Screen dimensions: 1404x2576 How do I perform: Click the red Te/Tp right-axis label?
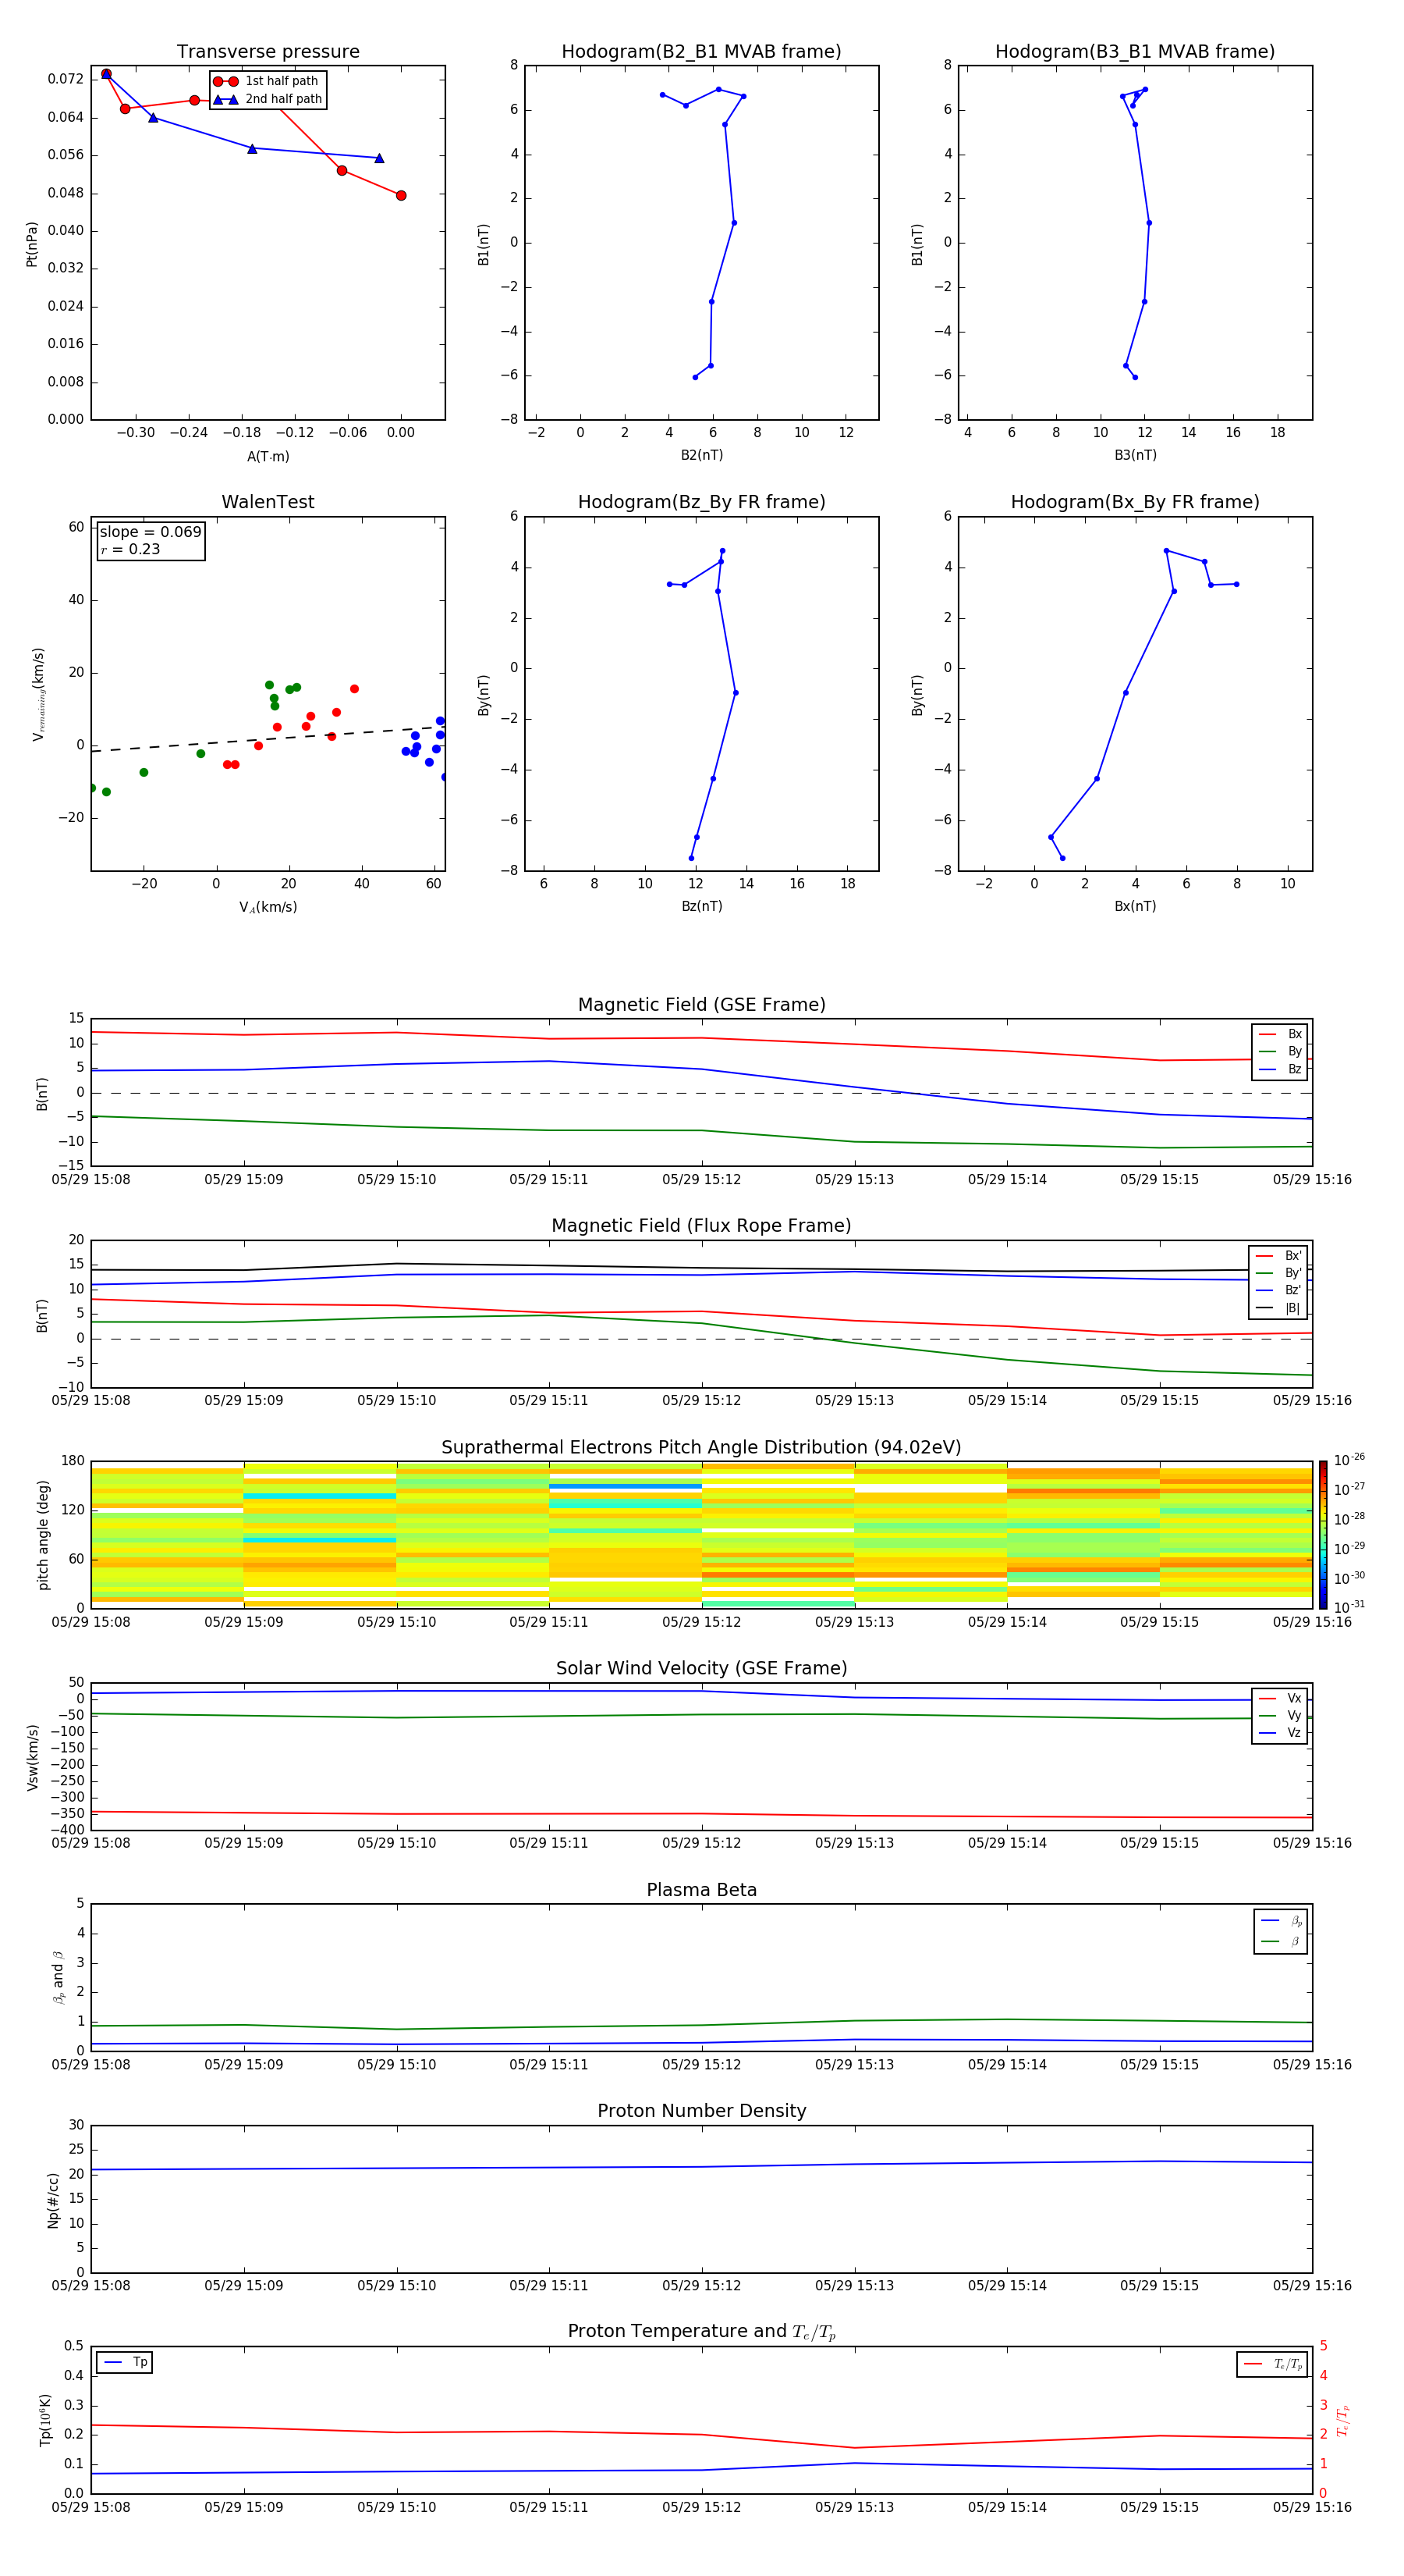point(1342,2421)
